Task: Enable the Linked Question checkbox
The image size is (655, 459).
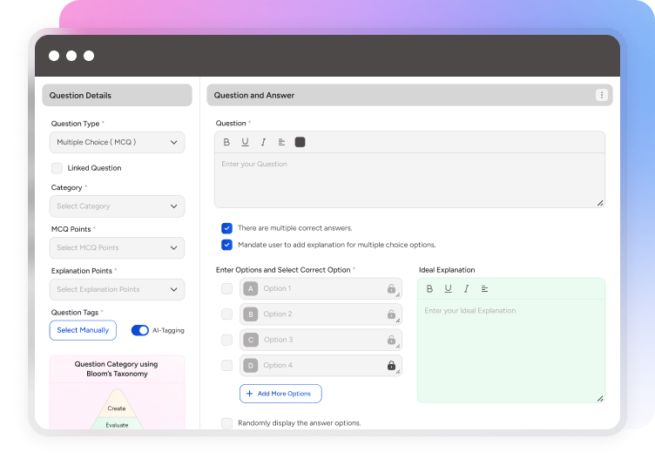Action: [x=57, y=168]
